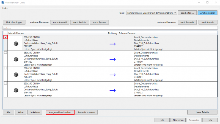The height and width of the screenshot is (124, 220).
Task: Click the Umkehren selection button
Action: click(x=35, y=112)
